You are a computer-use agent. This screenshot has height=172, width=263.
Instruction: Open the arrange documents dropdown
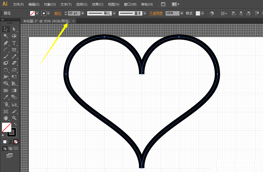click(x=175, y=4)
